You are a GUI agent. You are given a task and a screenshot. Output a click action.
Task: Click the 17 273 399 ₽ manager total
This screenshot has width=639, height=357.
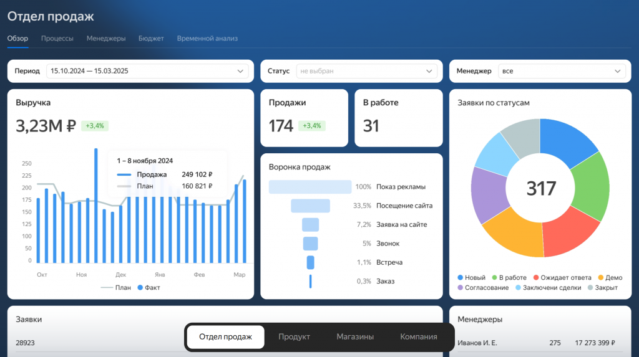tap(595, 343)
